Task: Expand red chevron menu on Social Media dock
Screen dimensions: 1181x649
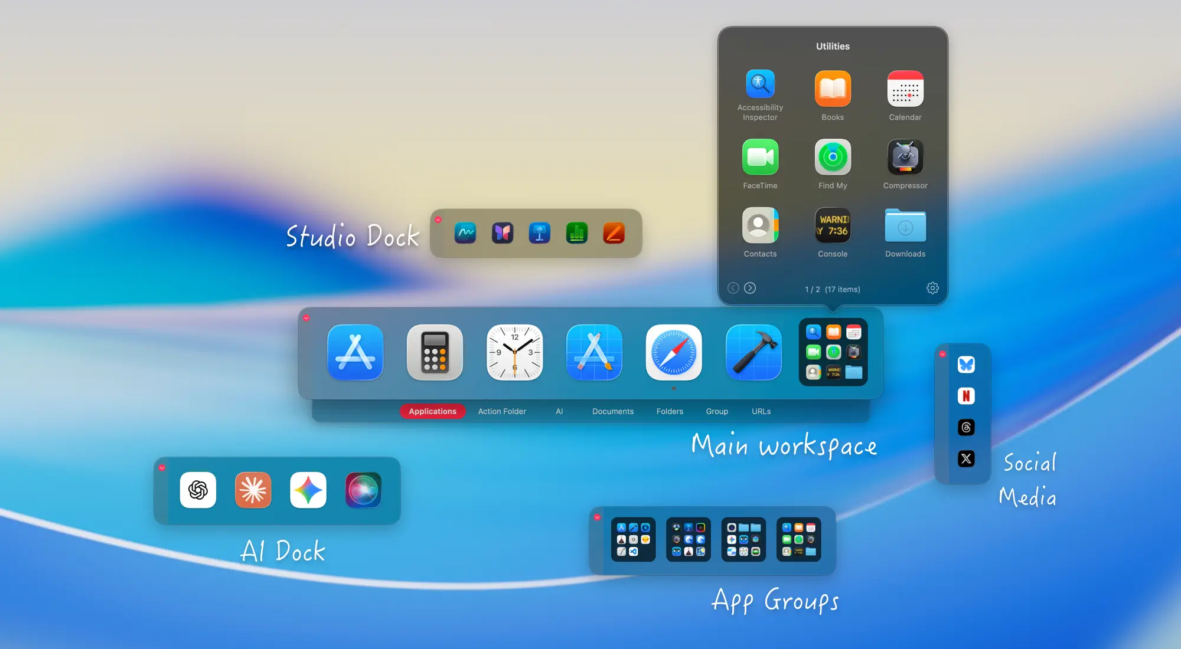Action: click(942, 354)
